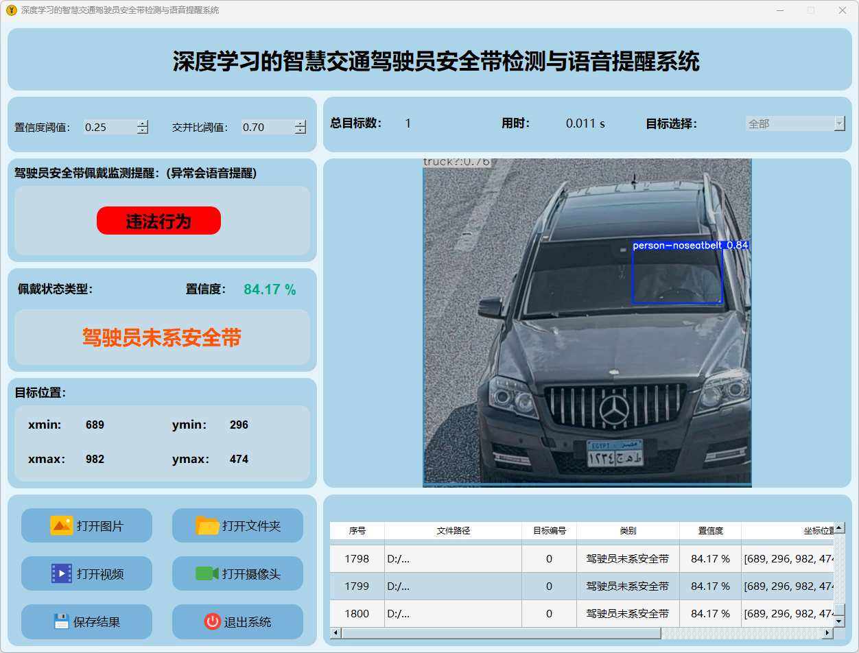Click the 文件路径 column header
Image resolution: width=859 pixels, height=653 pixels.
click(x=453, y=531)
